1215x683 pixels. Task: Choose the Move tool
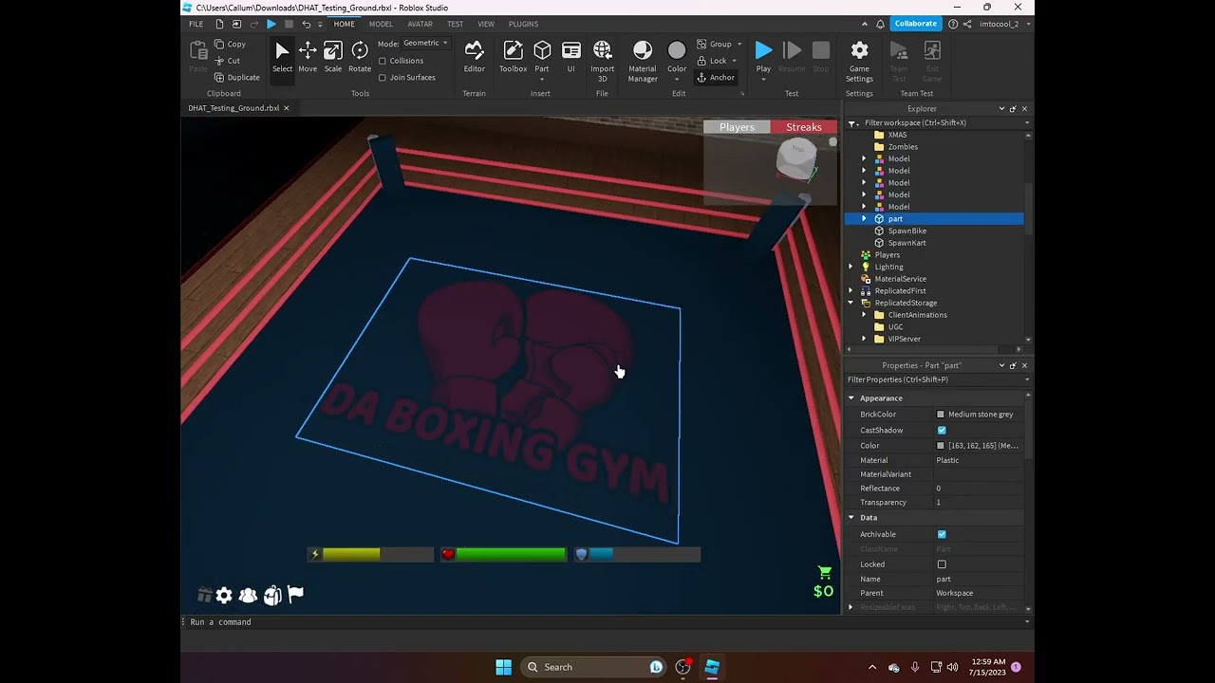click(x=308, y=57)
